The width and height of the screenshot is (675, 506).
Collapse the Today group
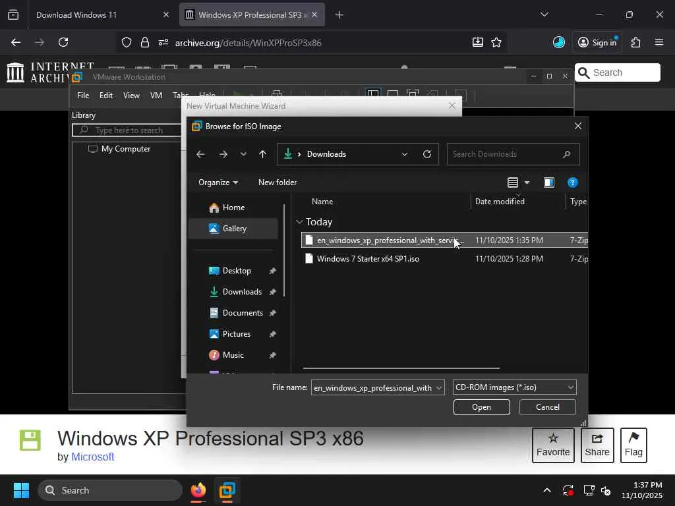pyautogui.click(x=300, y=222)
